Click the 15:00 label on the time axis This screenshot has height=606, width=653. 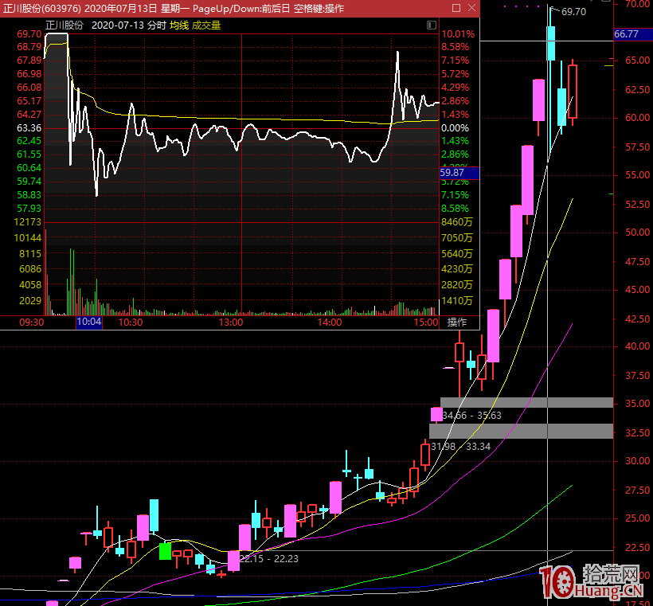click(x=427, y=323)
